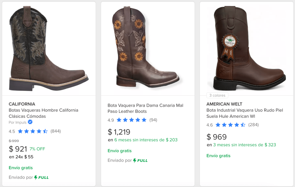
Task: Click the CALIFORNIA brand name
Action: pyautogui.click(x=22, y=104)
